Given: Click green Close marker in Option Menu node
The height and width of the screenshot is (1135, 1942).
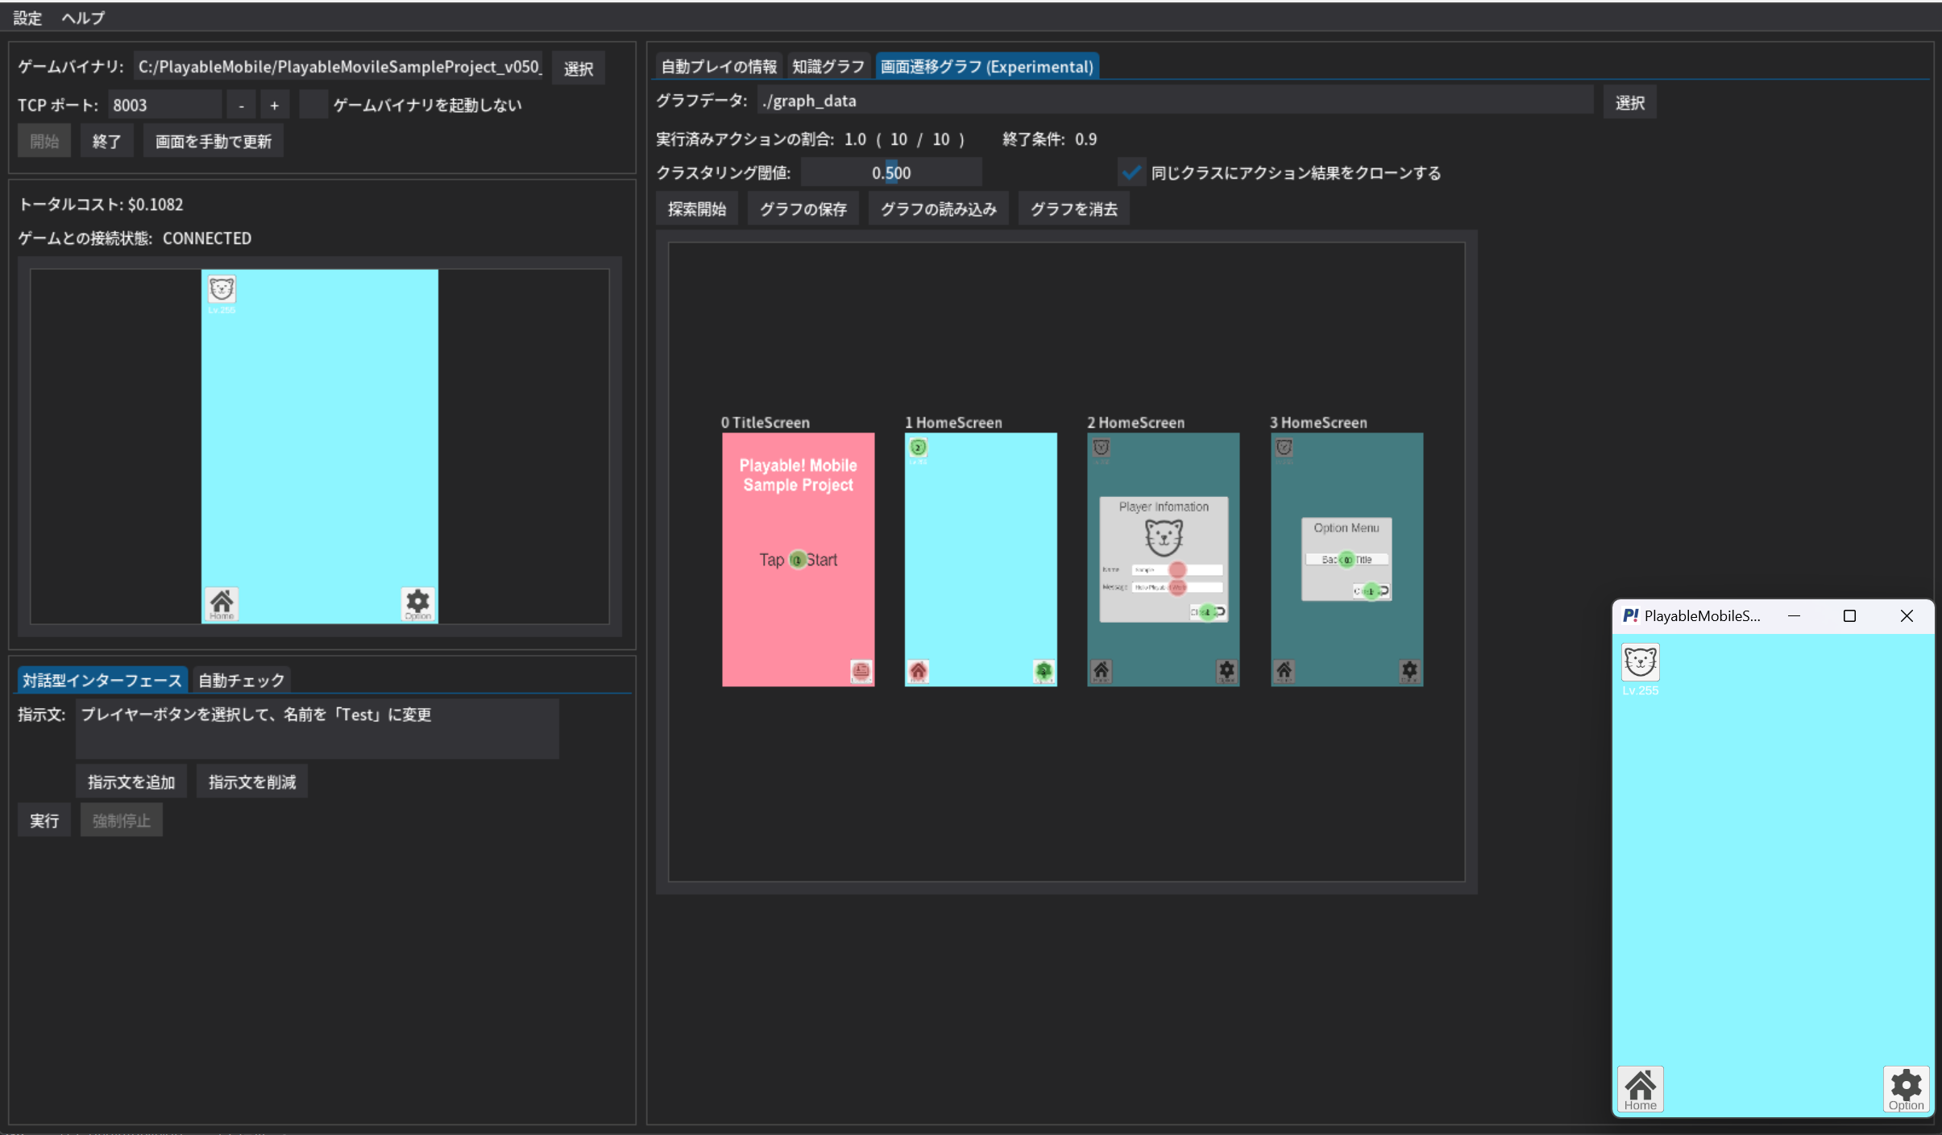Looking at the screenshot, I should pos(1371,591).
